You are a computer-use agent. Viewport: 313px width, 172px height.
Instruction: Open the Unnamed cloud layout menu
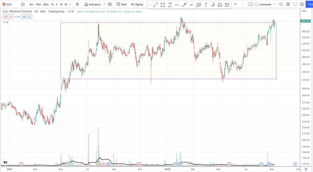263,4
